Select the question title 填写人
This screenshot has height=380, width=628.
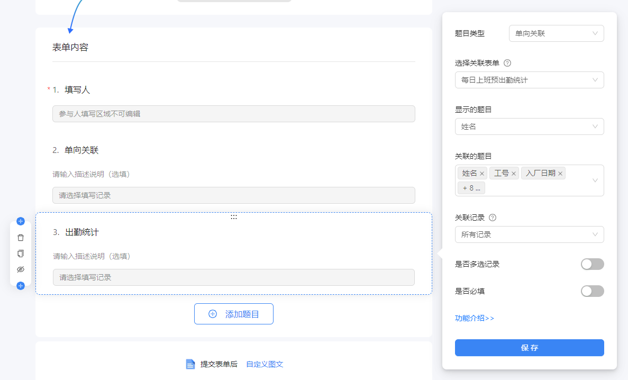(x=77, y=90)
